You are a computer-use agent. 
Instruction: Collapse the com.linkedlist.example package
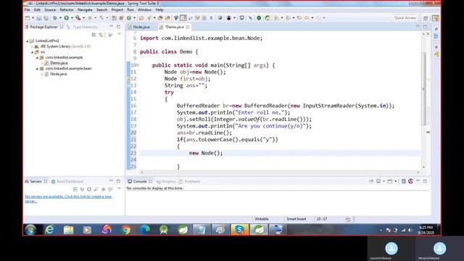(x=37, y=58)
